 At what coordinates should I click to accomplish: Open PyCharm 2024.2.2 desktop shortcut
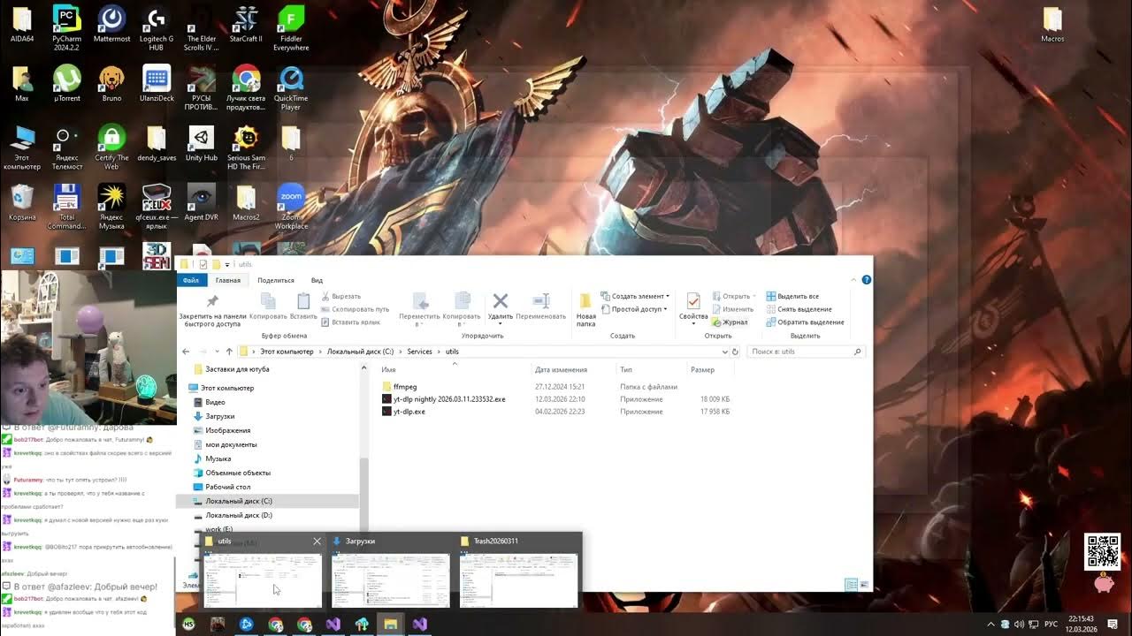tap(66, 27)
